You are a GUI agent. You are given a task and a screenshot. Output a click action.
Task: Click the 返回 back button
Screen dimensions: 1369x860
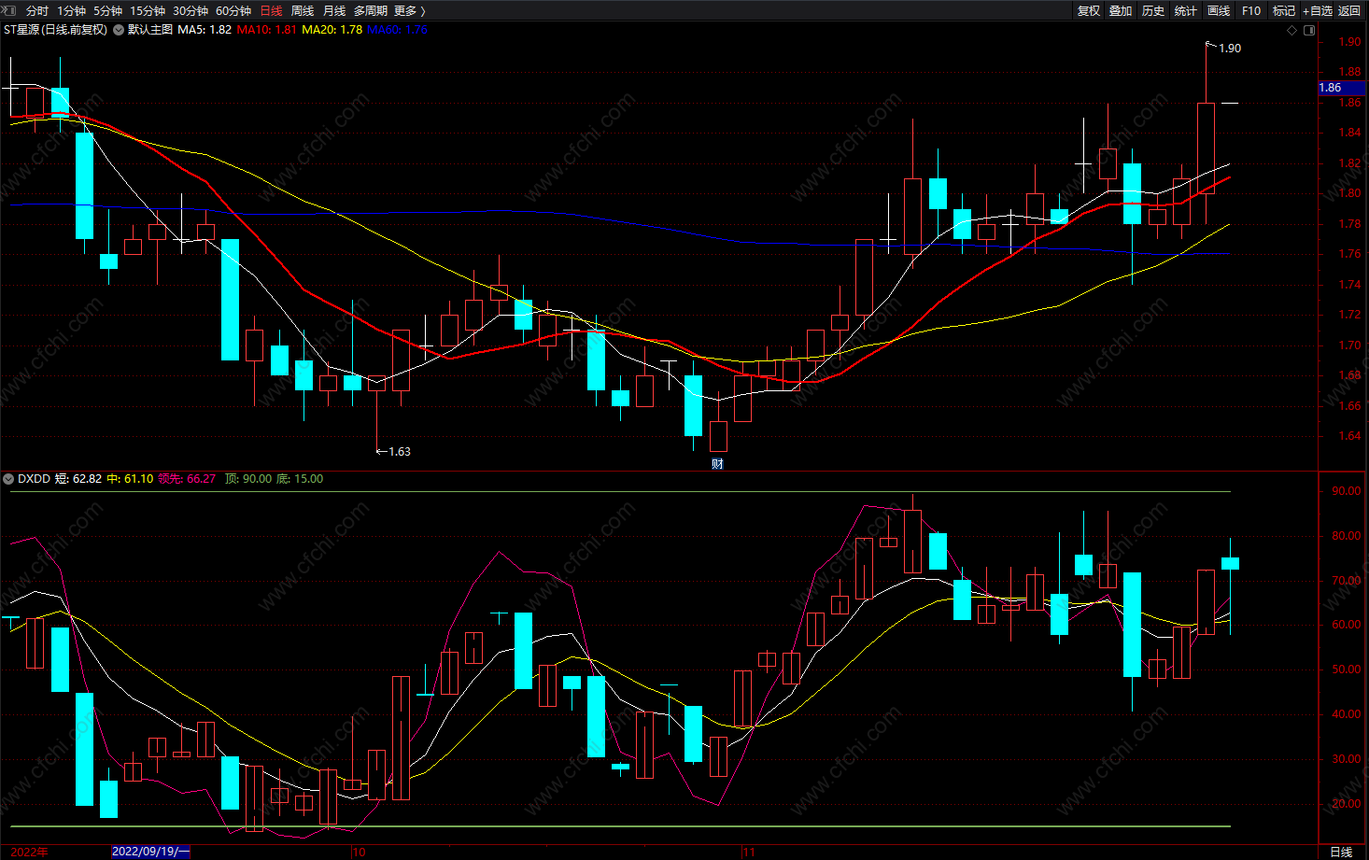click(x=1349, y=10)
